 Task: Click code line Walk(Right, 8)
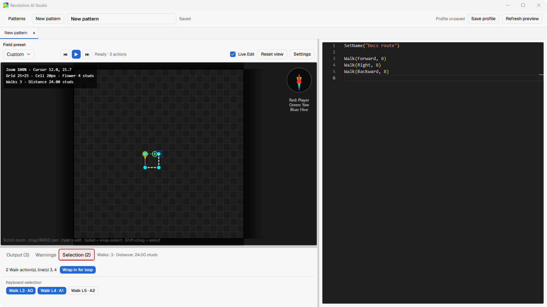[362, 65]
